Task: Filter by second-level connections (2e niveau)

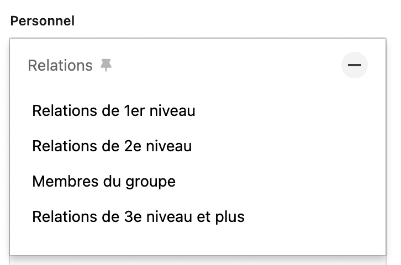Action: 112,146
